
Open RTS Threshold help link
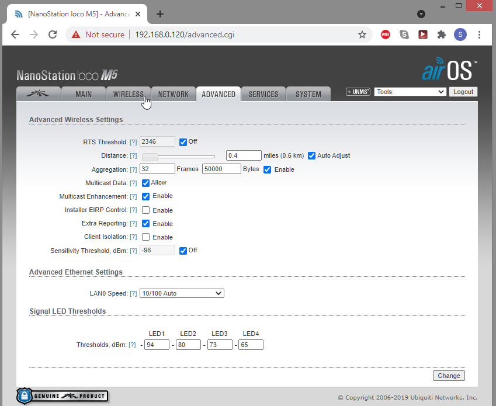pos(133,143)
